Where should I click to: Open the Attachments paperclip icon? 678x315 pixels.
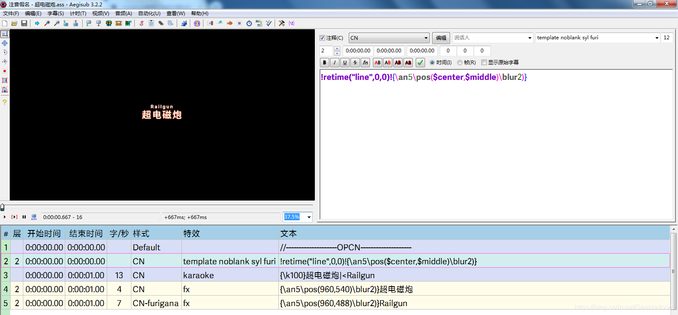tap(161, 23)
